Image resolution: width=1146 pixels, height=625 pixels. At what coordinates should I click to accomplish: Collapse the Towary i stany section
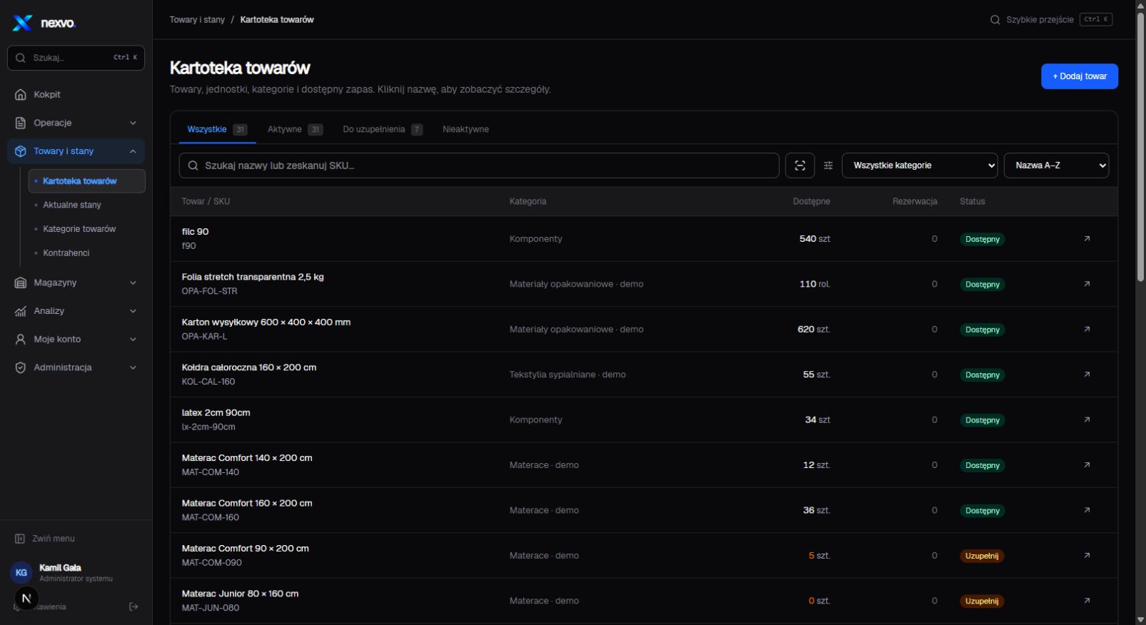click(x=76, y=151)
